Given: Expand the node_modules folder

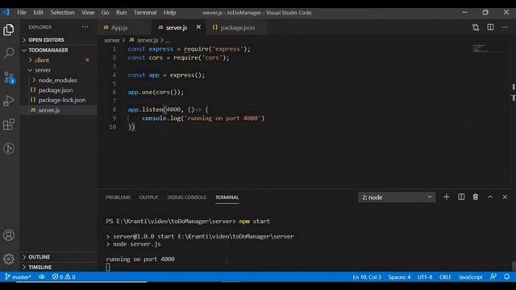Looking at the screenshot, I should click(x=59, y=81).
